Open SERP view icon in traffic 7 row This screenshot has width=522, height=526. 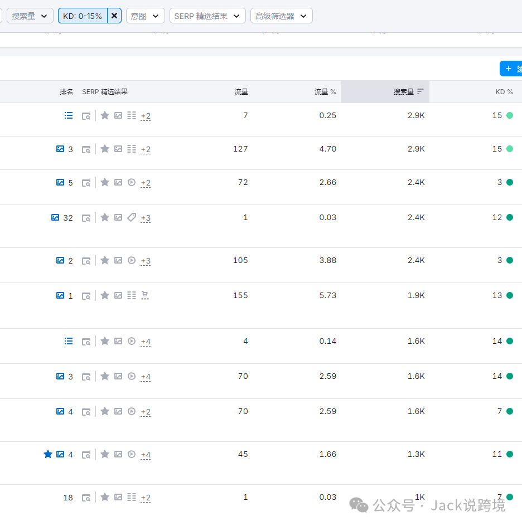86,116
